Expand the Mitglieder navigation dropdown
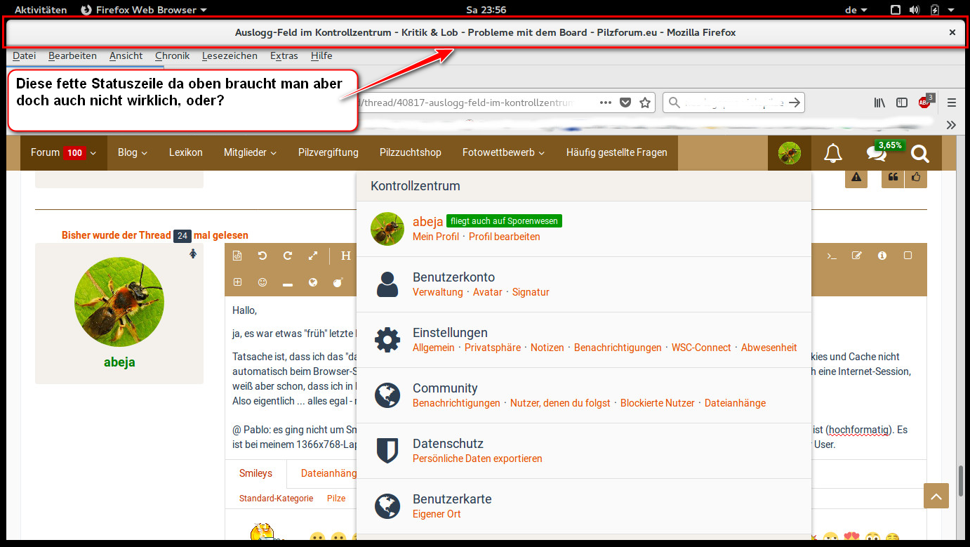 tap(250, 152)
